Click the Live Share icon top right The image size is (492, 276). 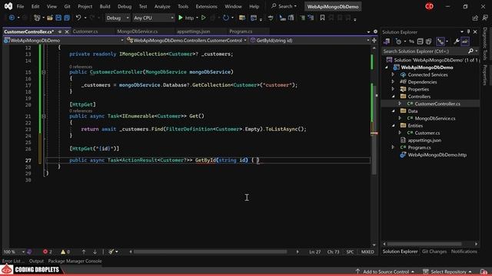475,18
